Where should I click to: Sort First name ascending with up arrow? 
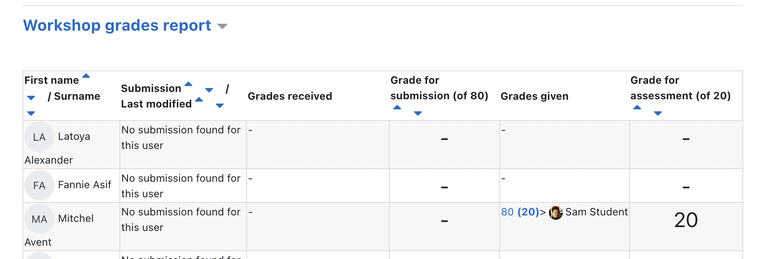point(86,76)
